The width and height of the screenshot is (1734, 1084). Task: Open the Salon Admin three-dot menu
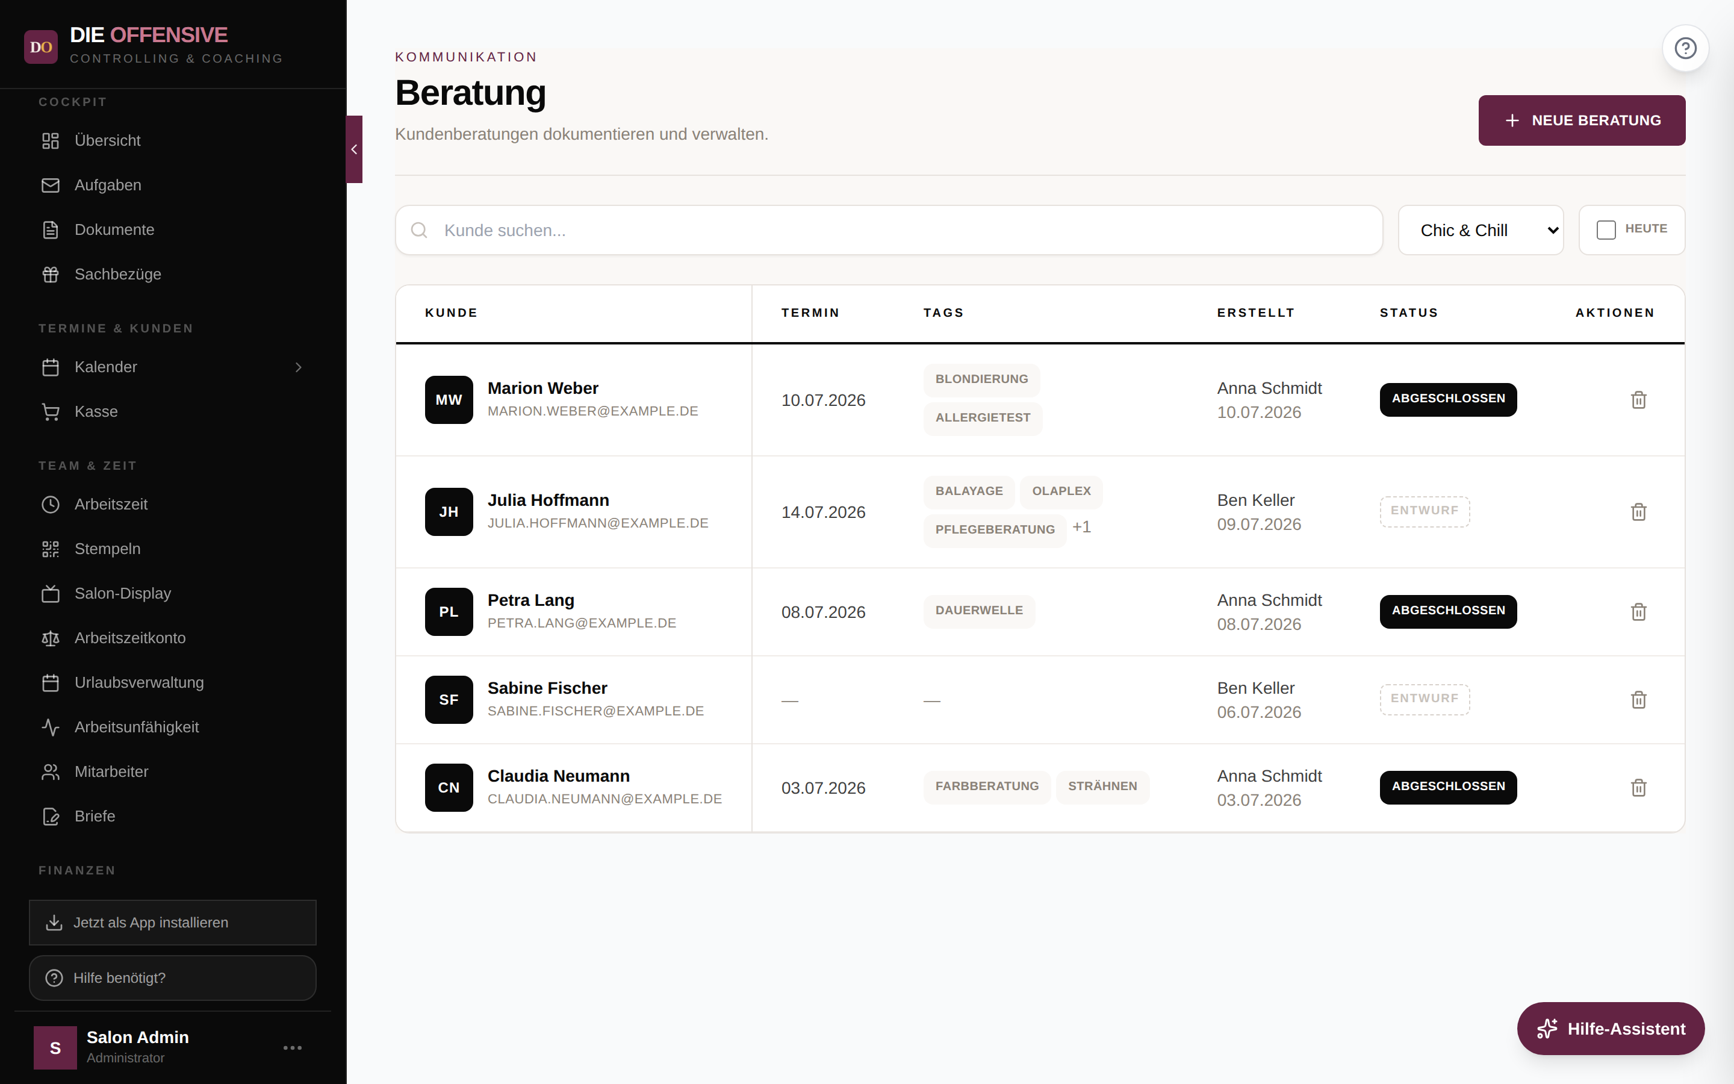(x=293, y=1047)
